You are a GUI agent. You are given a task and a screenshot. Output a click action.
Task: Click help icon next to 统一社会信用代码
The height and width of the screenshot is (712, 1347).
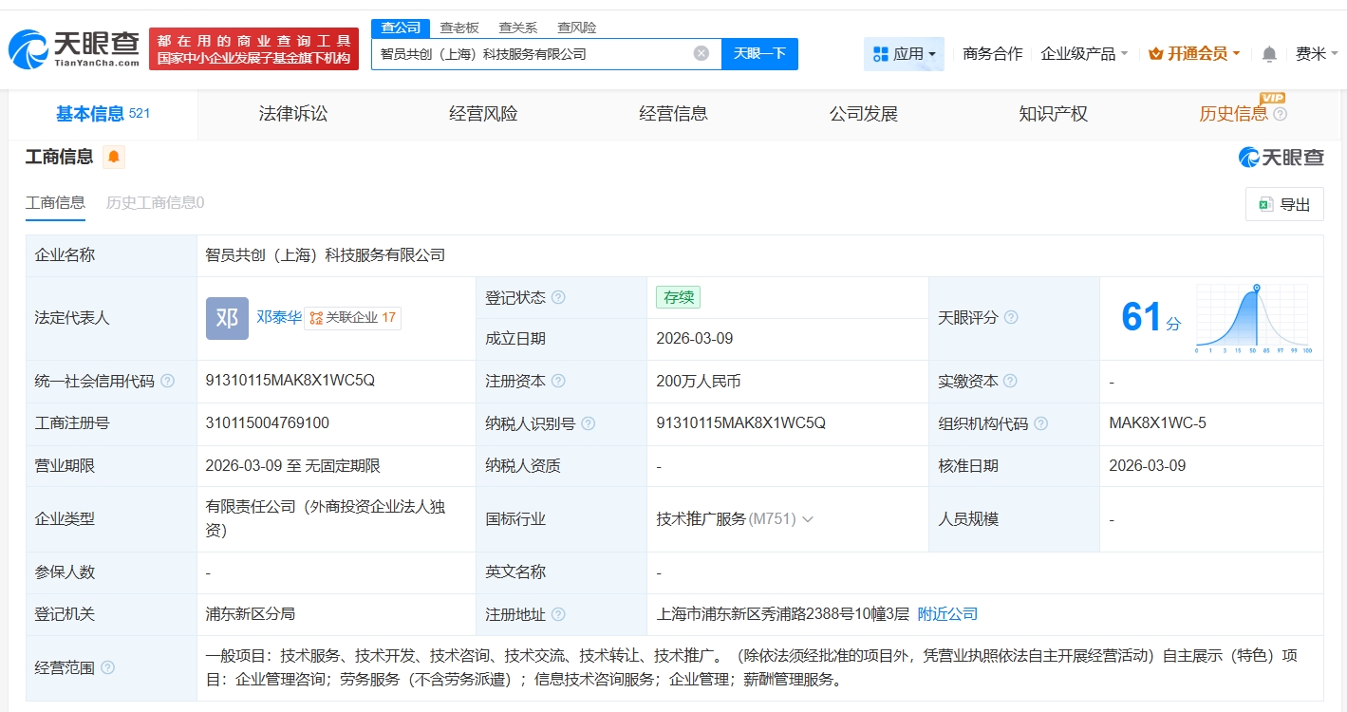coord(168,381)
